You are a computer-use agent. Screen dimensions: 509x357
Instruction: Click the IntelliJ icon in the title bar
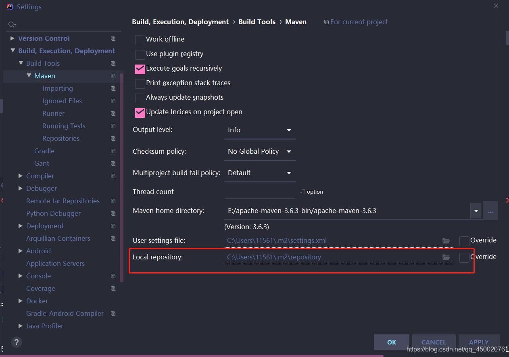tap(10, 7)
